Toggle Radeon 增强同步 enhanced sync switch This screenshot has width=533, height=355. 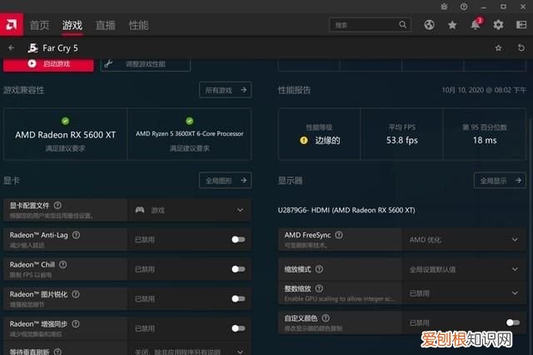coord(238,328)
